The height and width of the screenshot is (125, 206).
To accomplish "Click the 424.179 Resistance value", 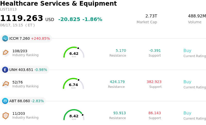I will coord(117,82).
